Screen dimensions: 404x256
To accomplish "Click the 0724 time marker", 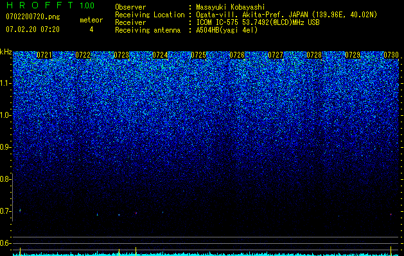I will point(160,55).
